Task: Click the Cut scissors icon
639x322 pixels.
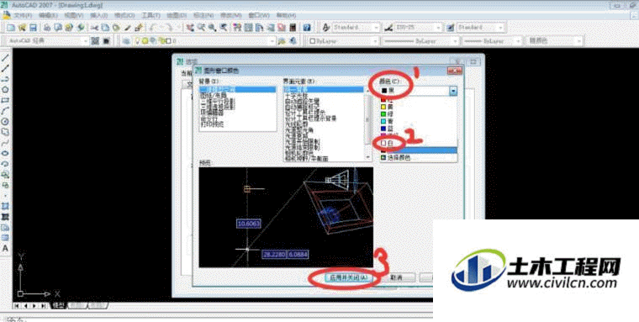Action: (94, 28)
